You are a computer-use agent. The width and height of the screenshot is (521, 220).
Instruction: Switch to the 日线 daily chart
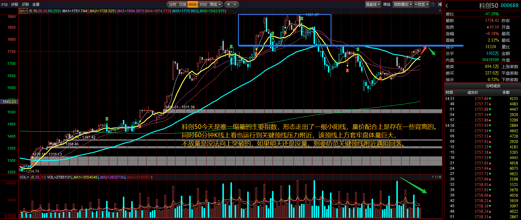click(183, 4)
